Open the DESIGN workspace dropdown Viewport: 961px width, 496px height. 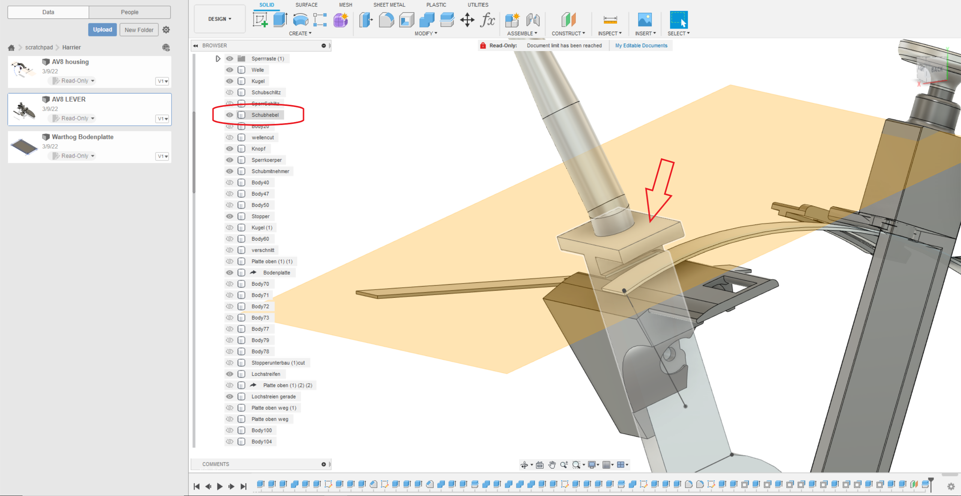pos(220,19)
